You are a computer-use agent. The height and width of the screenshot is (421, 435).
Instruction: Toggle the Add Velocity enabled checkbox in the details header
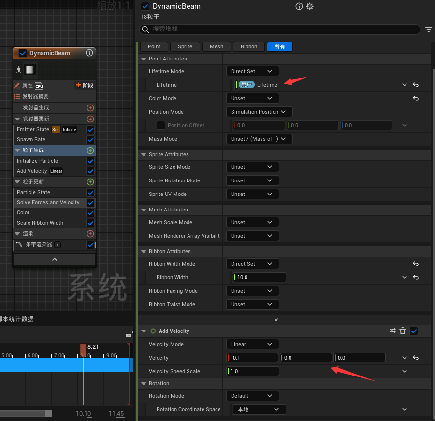coord(414,331)
